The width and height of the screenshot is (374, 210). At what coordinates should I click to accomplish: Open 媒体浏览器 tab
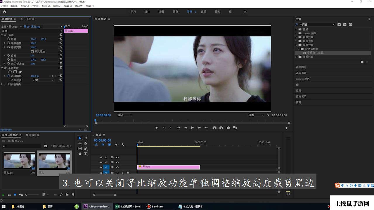coord(32,135)
